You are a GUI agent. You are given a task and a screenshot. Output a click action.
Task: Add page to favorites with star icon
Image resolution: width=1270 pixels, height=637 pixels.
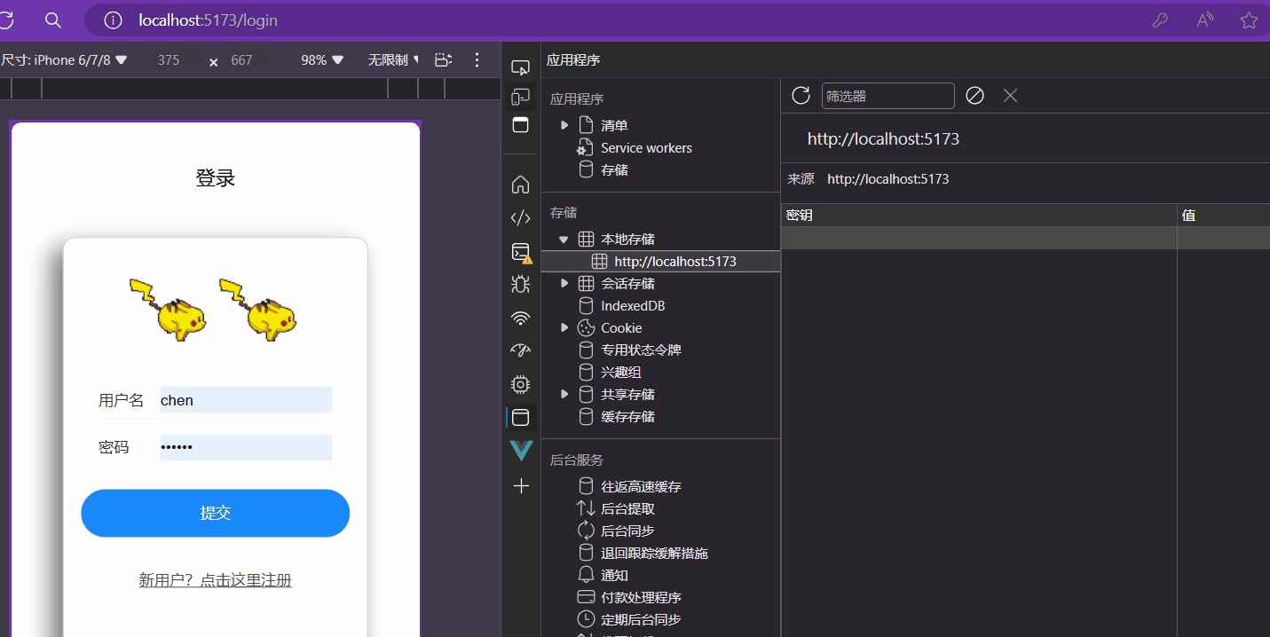[1249, 20]
